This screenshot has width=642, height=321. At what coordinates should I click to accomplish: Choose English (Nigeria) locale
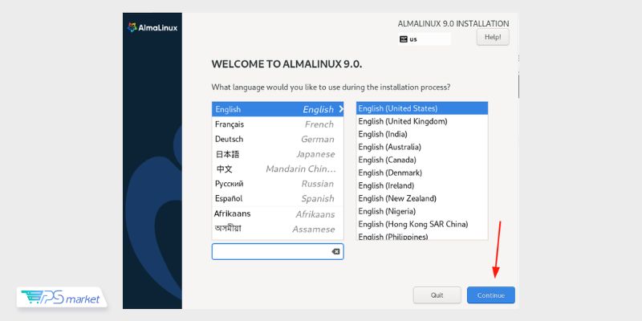(x=422, y=211)
